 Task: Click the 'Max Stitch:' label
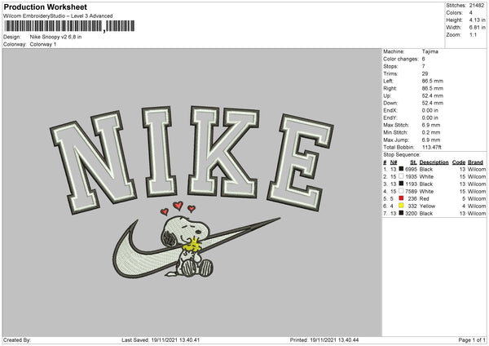(x=396, y=125)
